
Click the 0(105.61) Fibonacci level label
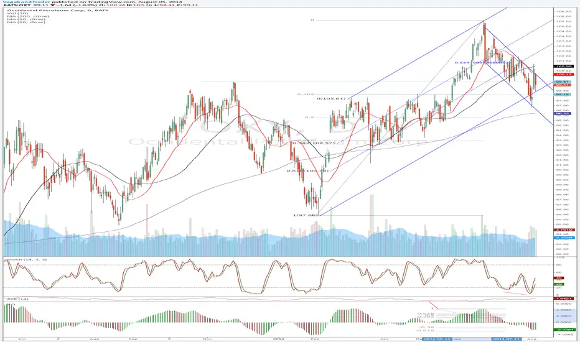click(x=331, y=99)
